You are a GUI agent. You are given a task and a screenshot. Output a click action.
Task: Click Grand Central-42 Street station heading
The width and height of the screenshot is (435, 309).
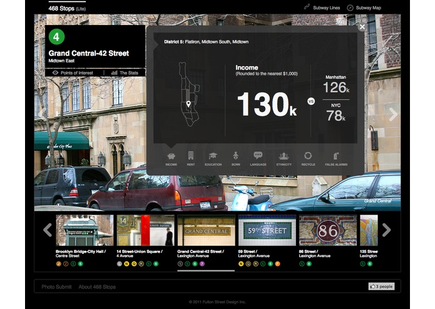pos(89,53)
